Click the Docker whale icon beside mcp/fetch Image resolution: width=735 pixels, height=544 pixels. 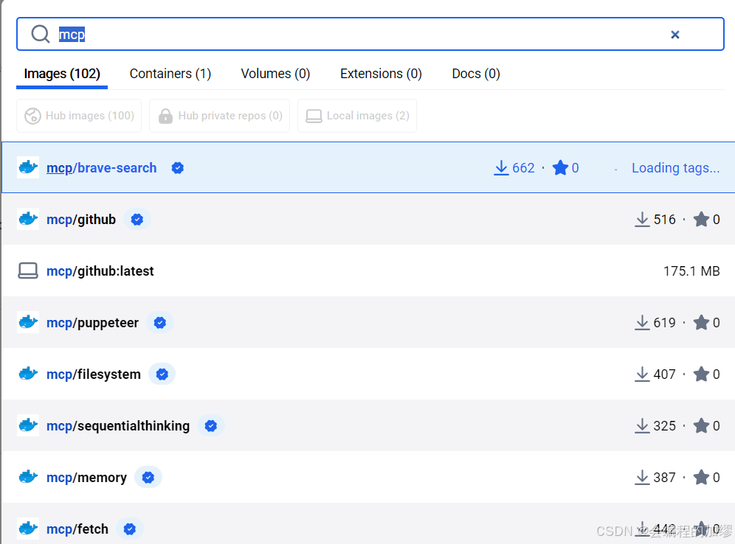[x=28, y=528]
